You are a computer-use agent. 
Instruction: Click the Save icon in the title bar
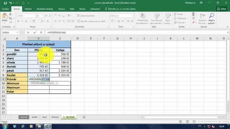point(5,3)
